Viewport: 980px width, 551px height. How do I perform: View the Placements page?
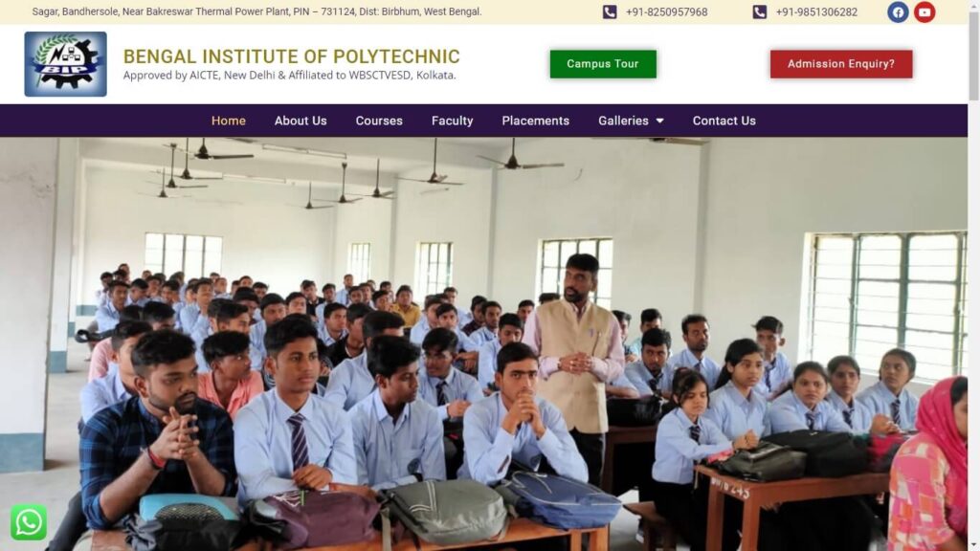point(536,121)
